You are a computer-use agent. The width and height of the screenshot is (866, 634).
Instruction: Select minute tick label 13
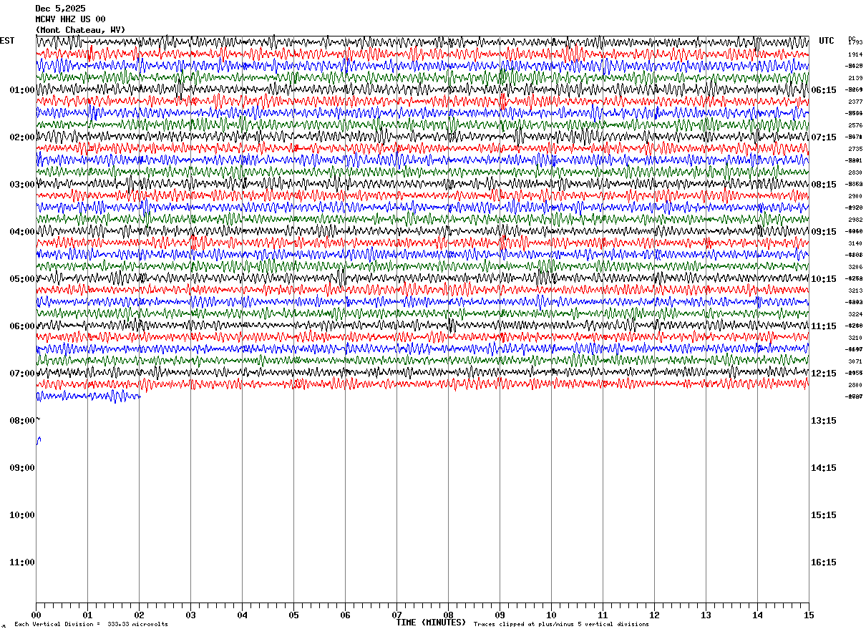coord(706,615)
